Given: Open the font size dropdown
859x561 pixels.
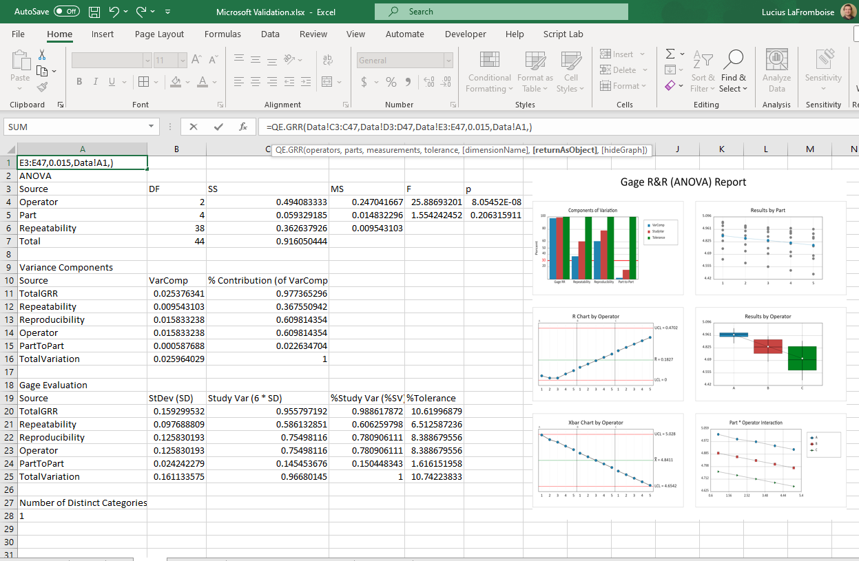Looking at the screenshot, I should (x=182, y=61).
